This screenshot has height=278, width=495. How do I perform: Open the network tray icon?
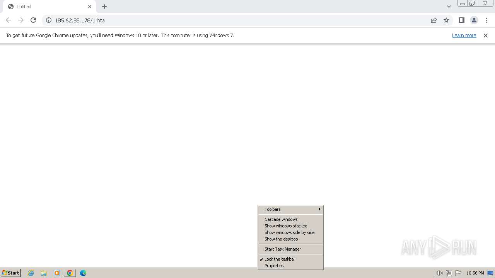pos(449,273)
